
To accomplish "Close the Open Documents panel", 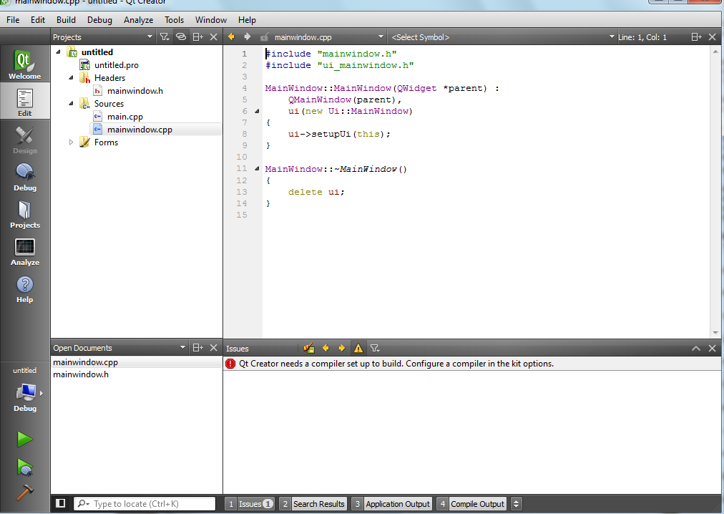I will click(x=213, y=348).
